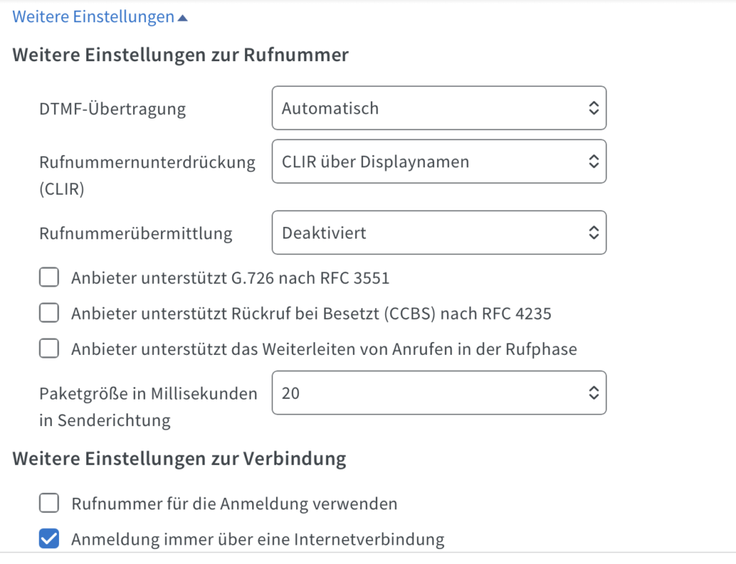Click the arrows on the Paketgröße selector
This screenshot has width=736, height=564.
click(593, 392)
